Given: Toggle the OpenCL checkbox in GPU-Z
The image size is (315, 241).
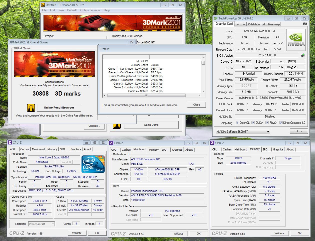Looking at the screenshot, I should 237,123.
